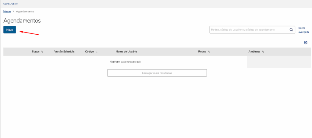Sort by Ambiente column arrows
Image resolution: width=312 pixels, height=138 pixels.
[263, 52]
